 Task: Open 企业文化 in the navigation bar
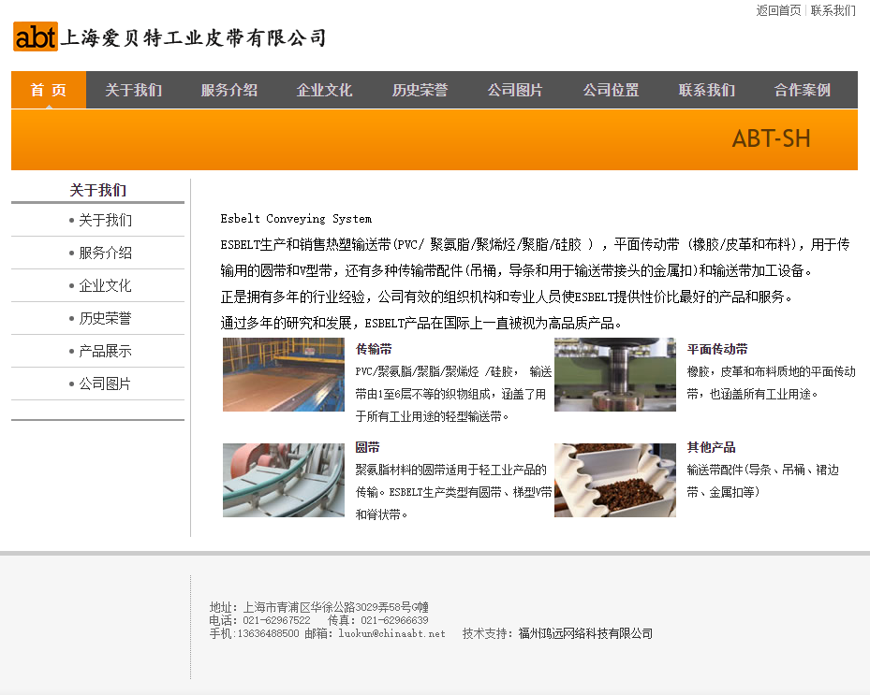[325, 90]
